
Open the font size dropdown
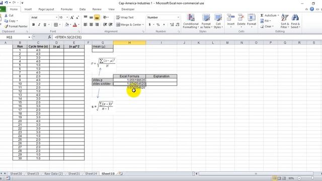67,18
